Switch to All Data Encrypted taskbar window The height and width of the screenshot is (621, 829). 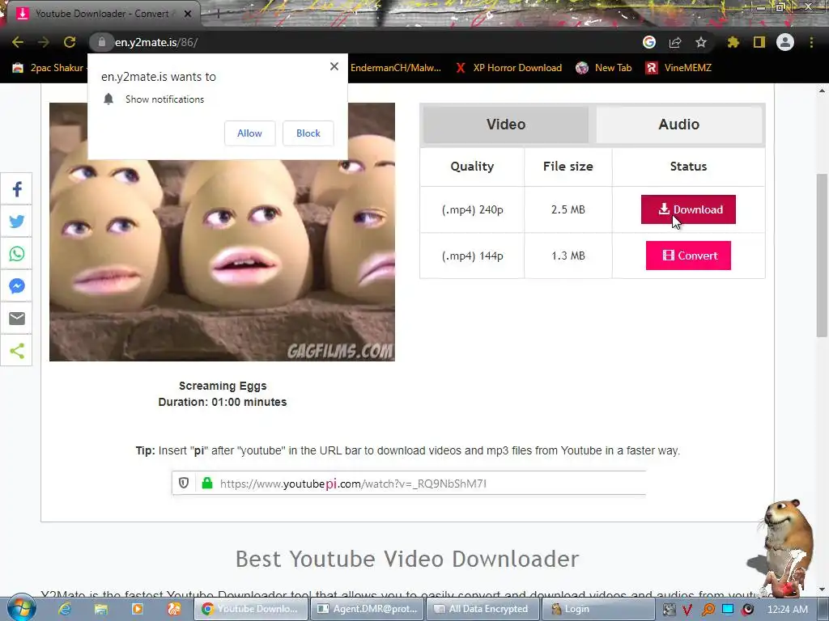point(483,609)
